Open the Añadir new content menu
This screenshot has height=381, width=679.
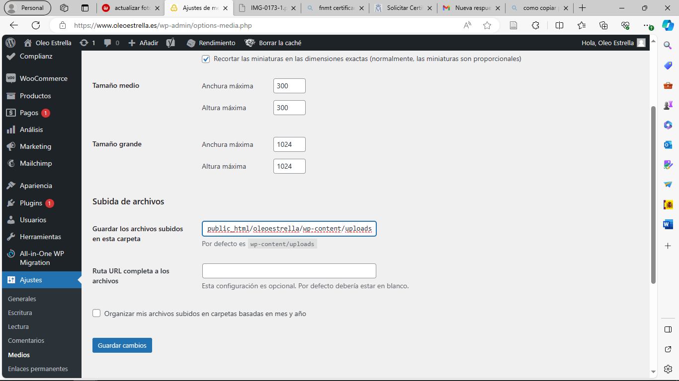(x=143, y=43)
